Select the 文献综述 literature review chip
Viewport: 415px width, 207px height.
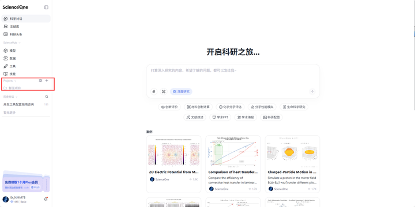click(195, 117)
